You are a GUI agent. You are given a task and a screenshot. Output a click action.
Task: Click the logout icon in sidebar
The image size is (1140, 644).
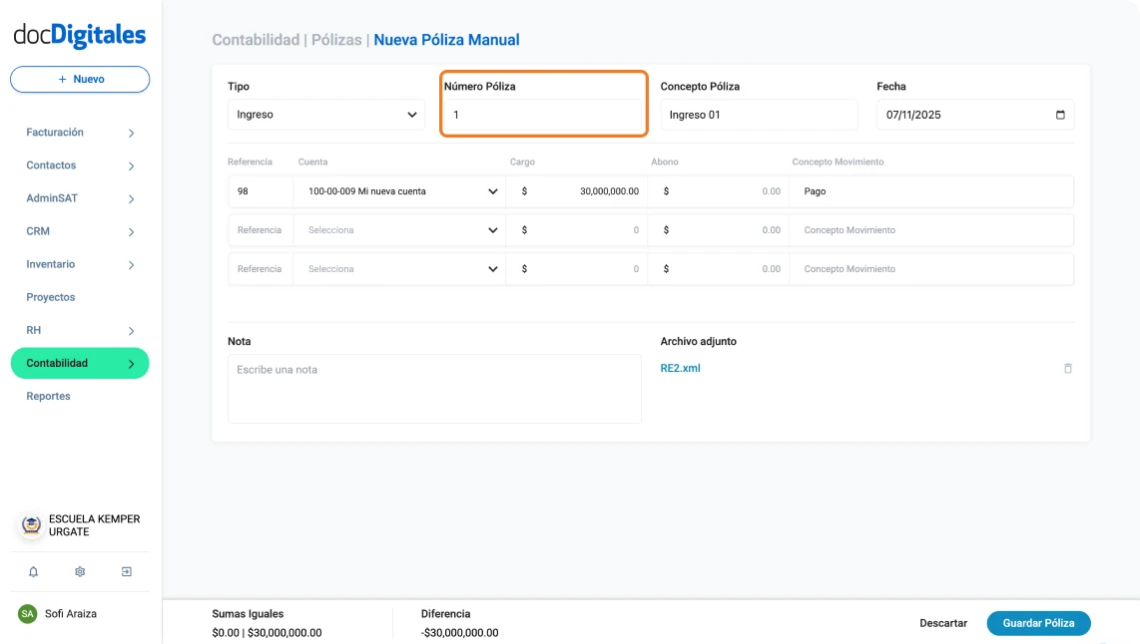coord(127,572)
